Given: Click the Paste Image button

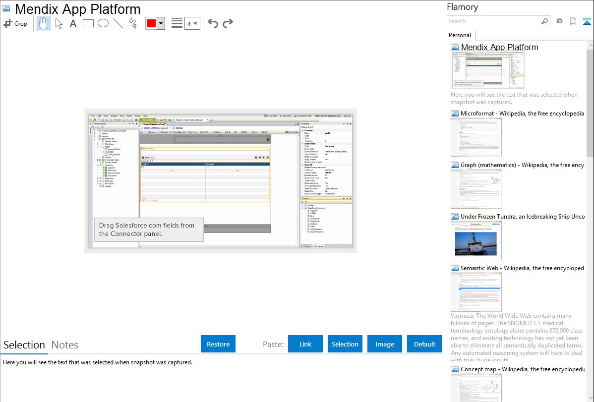Looking at the screenshot, I should click(385, 344).
